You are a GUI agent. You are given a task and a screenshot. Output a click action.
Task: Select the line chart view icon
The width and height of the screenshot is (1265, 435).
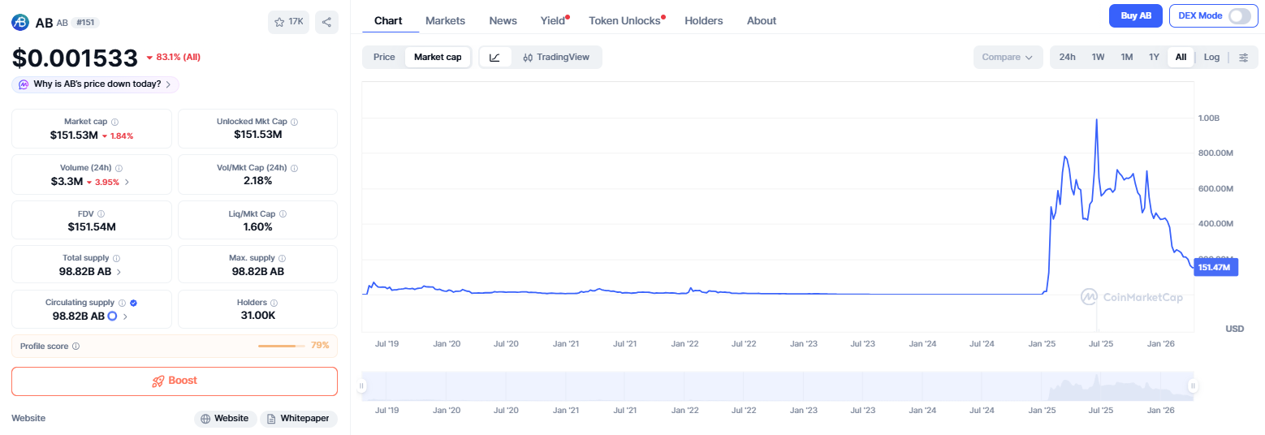tap(494, 57)
